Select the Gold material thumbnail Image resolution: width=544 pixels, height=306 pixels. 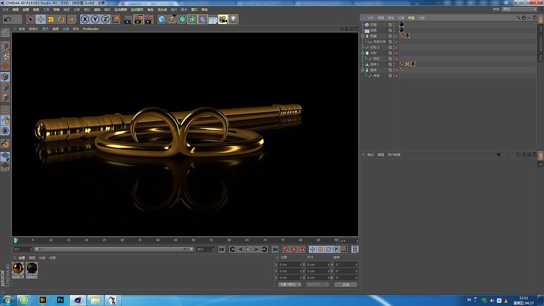18,270
